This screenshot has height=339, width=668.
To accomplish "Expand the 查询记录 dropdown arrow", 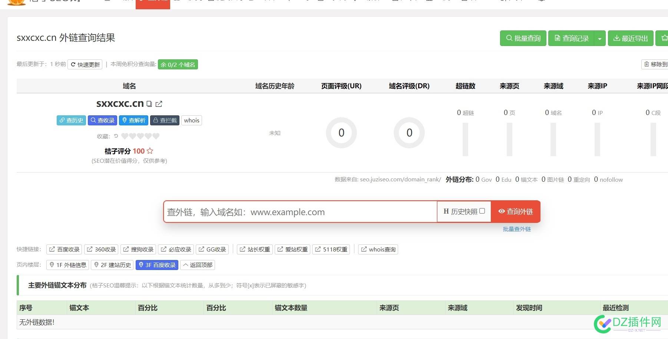I will 600,38.
